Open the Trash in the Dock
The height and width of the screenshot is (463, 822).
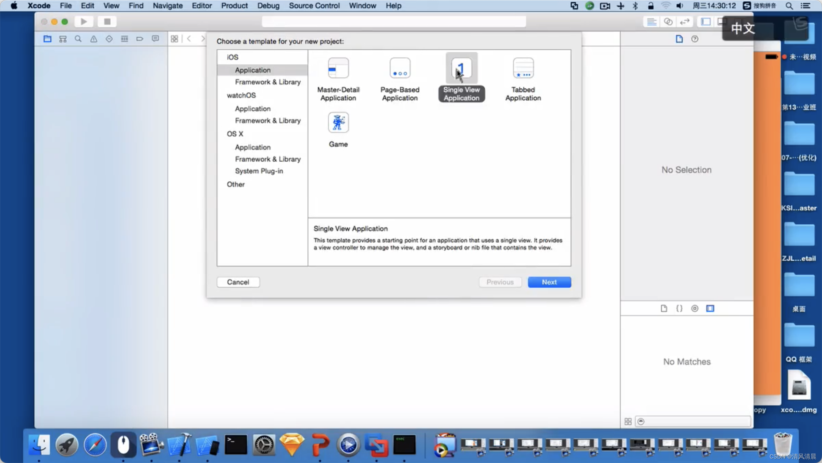tap(783, 444)
